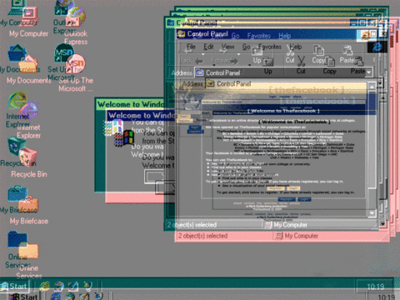Image resolution: width=400 pixels, height=300 pixels.
Task: Click the Up toolbar button with dark label
Action: 268,64
